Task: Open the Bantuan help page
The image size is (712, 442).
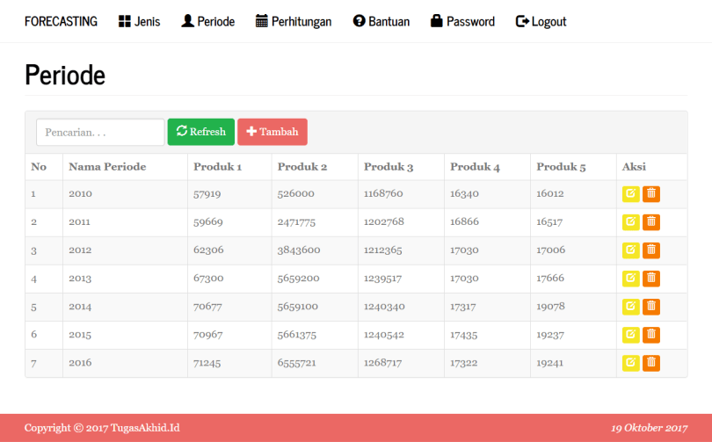Action: 381,21
